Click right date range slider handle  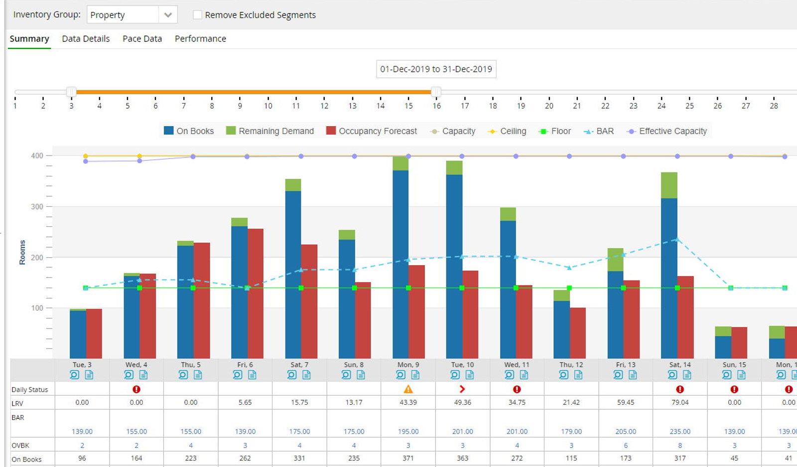coord(436,92)
